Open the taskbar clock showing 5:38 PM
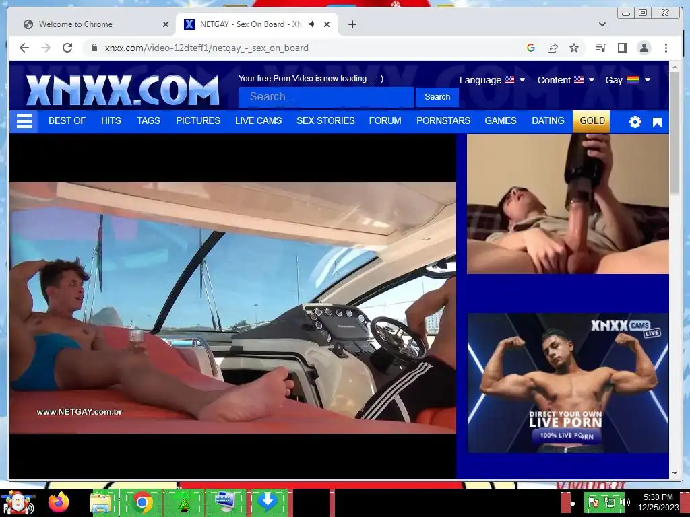 658,502
